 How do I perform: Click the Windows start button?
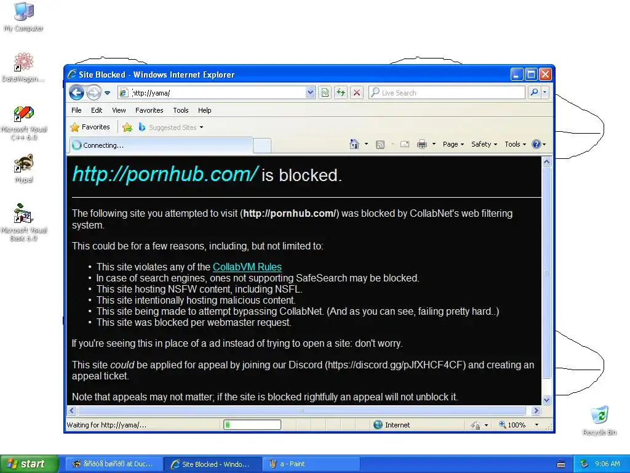click(29, 464)
